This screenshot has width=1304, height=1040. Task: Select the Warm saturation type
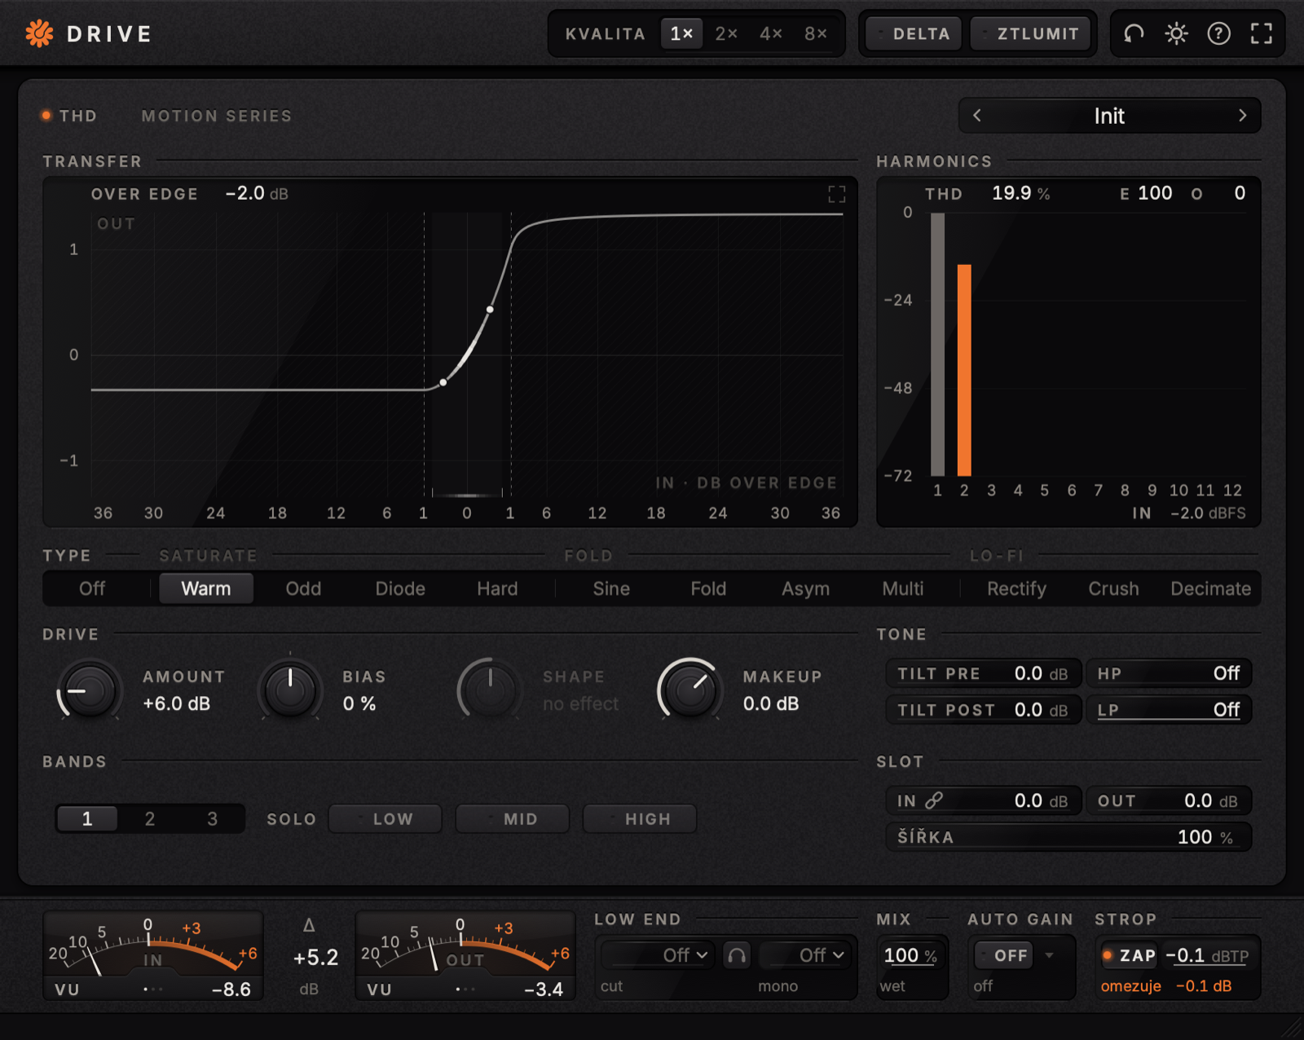206,588
